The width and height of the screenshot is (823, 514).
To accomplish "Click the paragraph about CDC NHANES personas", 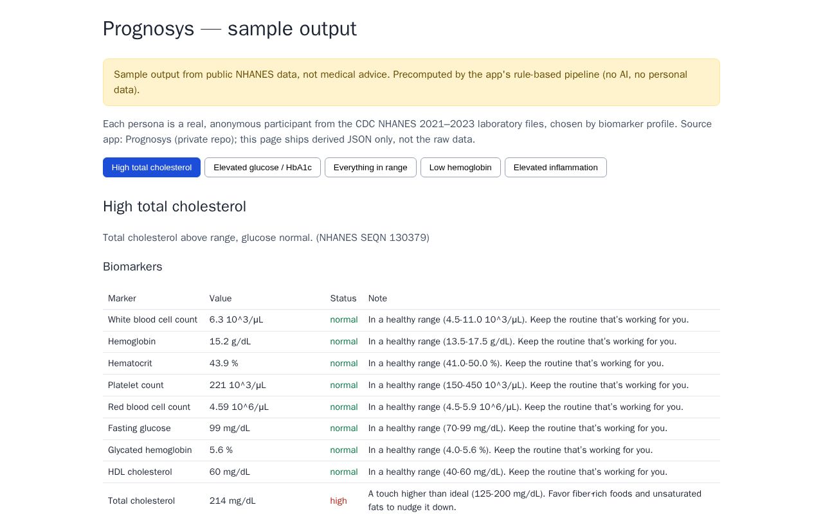I will (408, 132).
